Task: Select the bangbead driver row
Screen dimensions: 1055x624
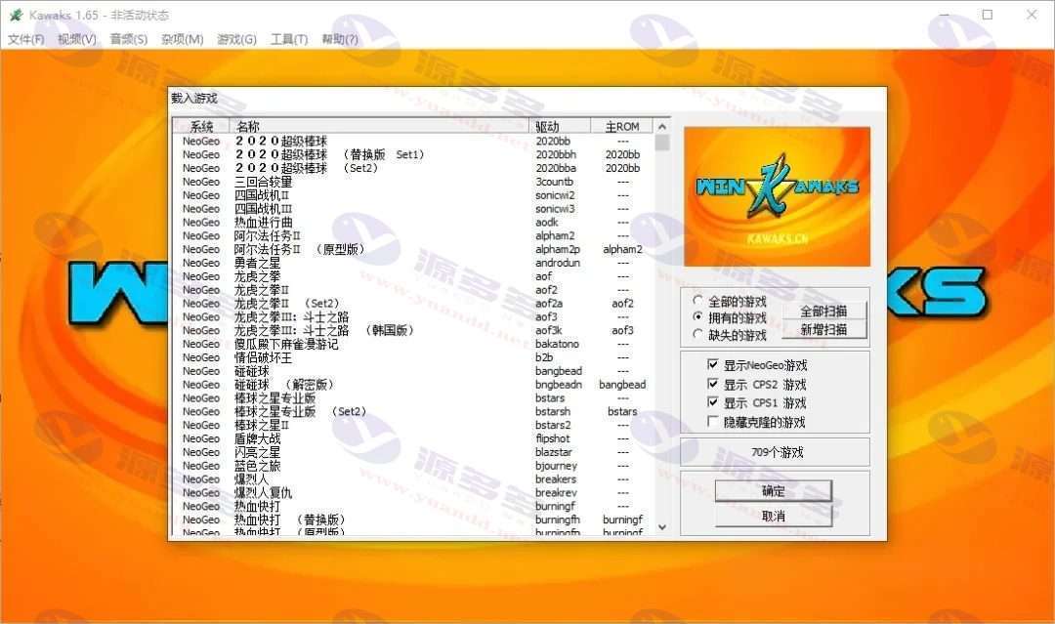Action: click(x=412, y=370)
